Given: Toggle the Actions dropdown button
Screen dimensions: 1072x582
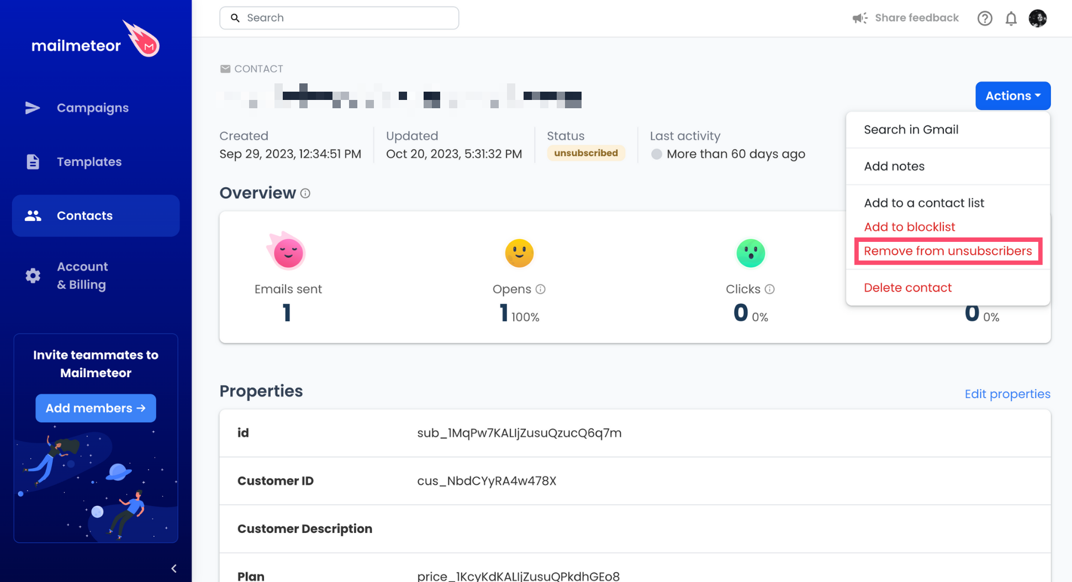Looking at the screenshot, I should tap(1013, 96).
